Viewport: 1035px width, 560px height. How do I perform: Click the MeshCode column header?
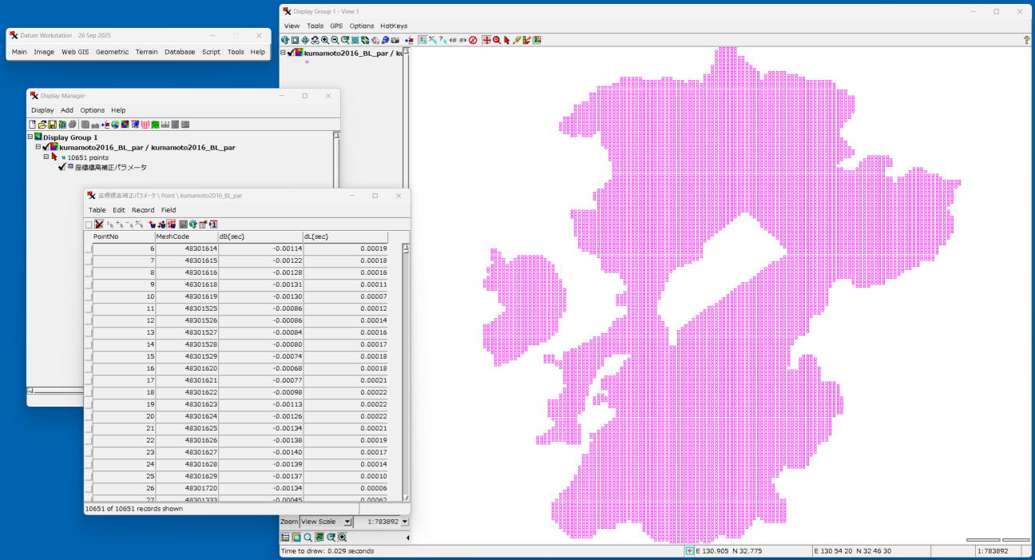coord(186,236)
